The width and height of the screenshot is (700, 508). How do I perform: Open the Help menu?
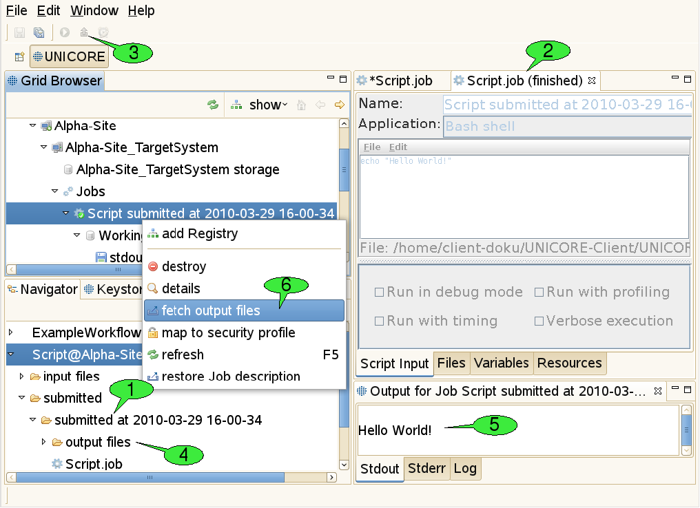coord(141,10)
